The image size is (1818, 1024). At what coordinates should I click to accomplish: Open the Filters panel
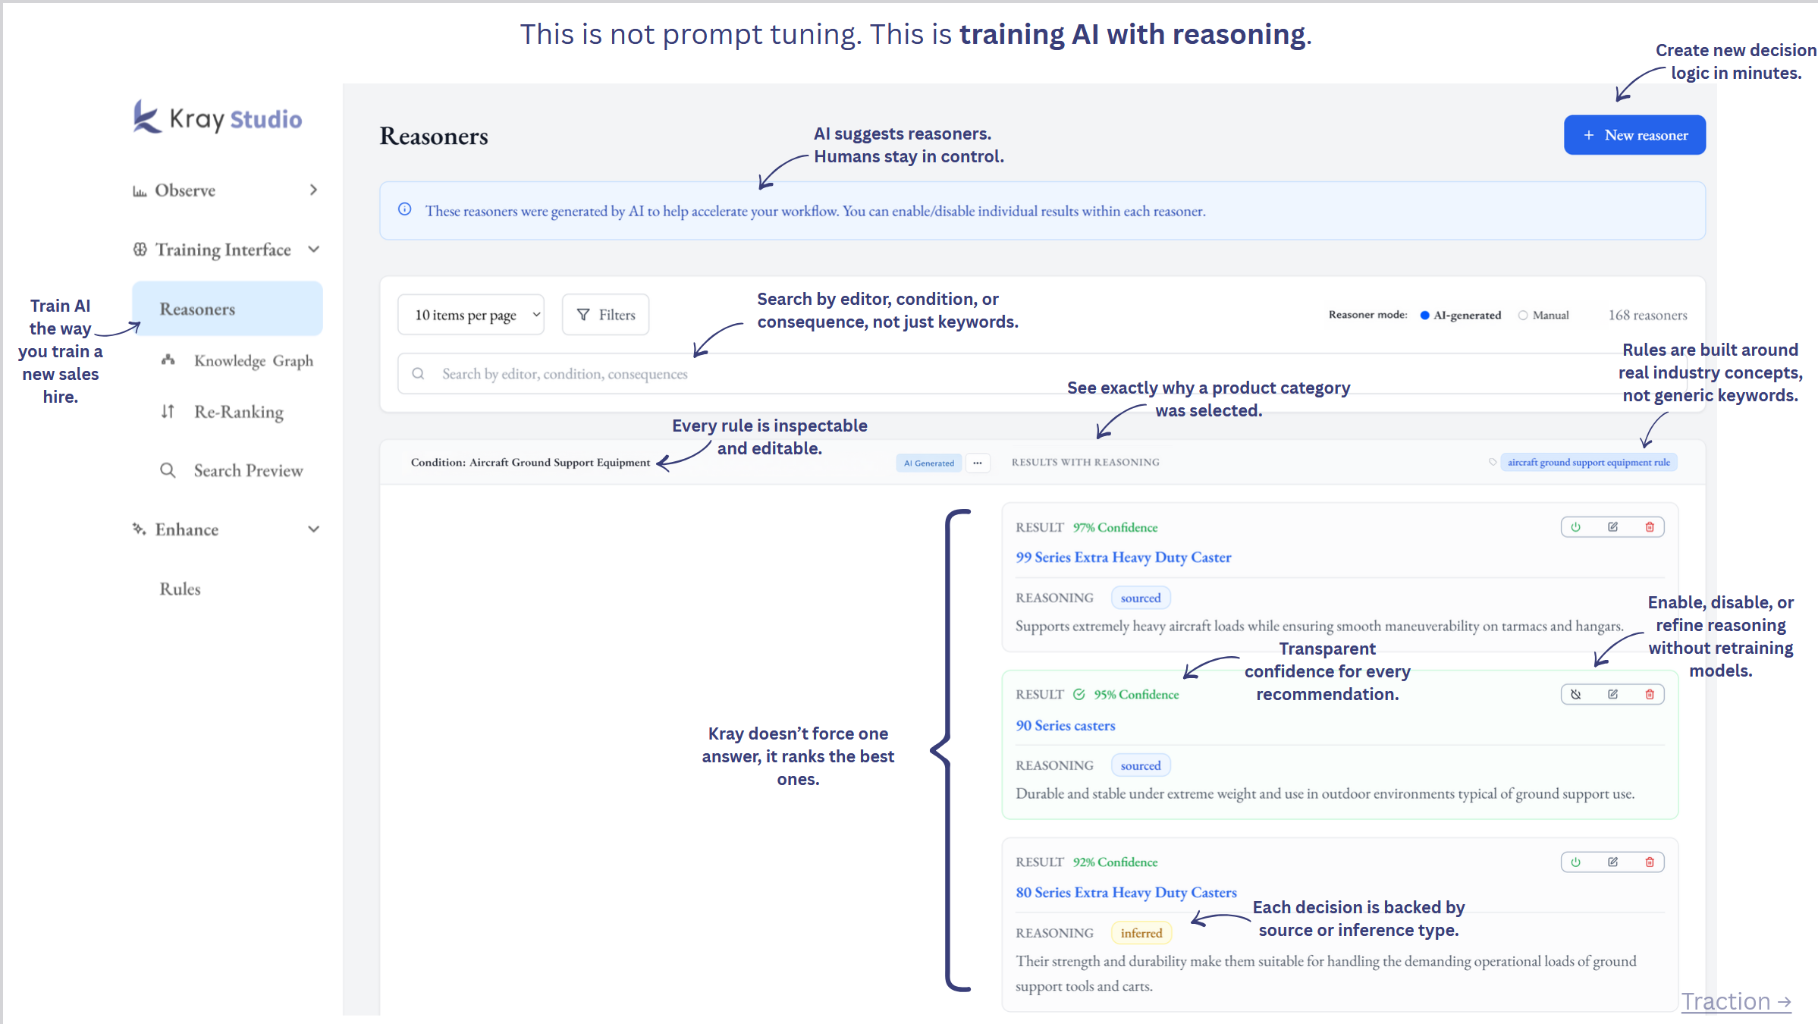pos(604,314)
